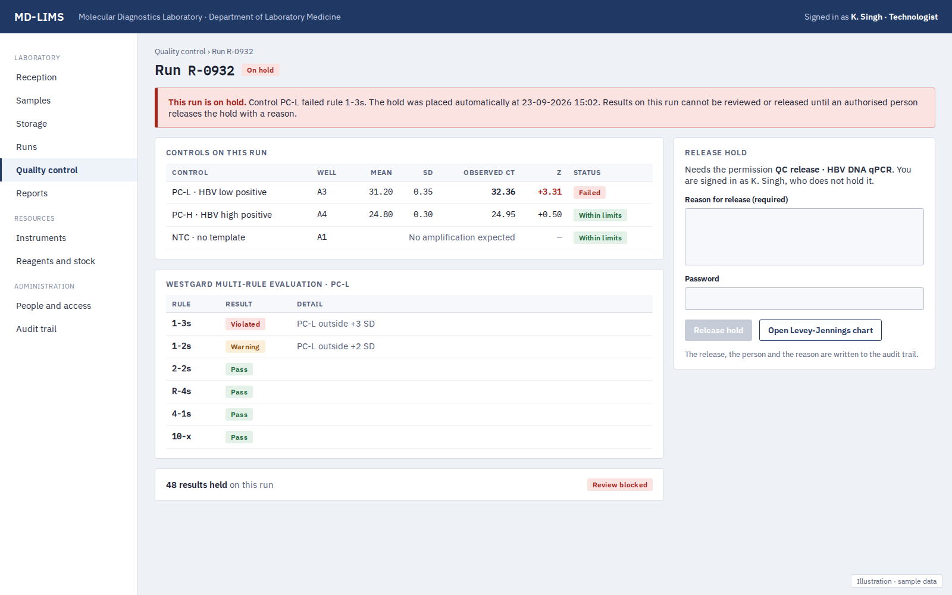Go to Samples section
The image size is (952, 595).
[68, 101]
